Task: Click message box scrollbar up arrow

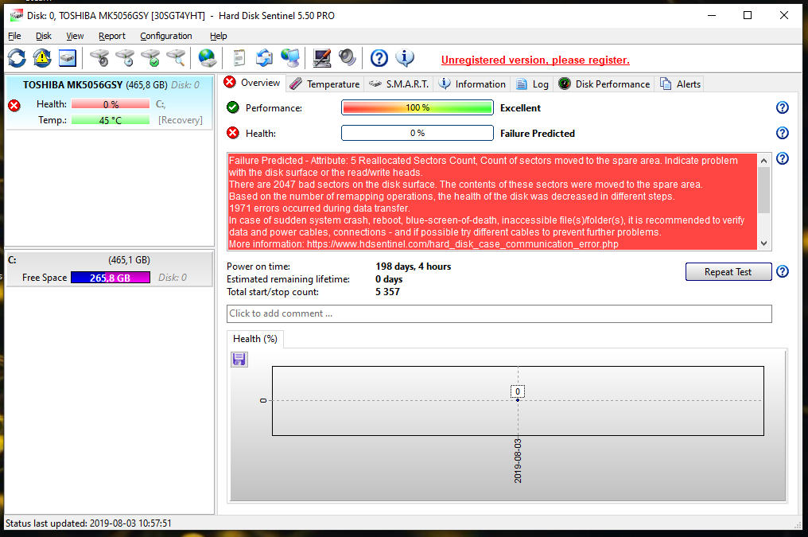Action: pos(763,160)
